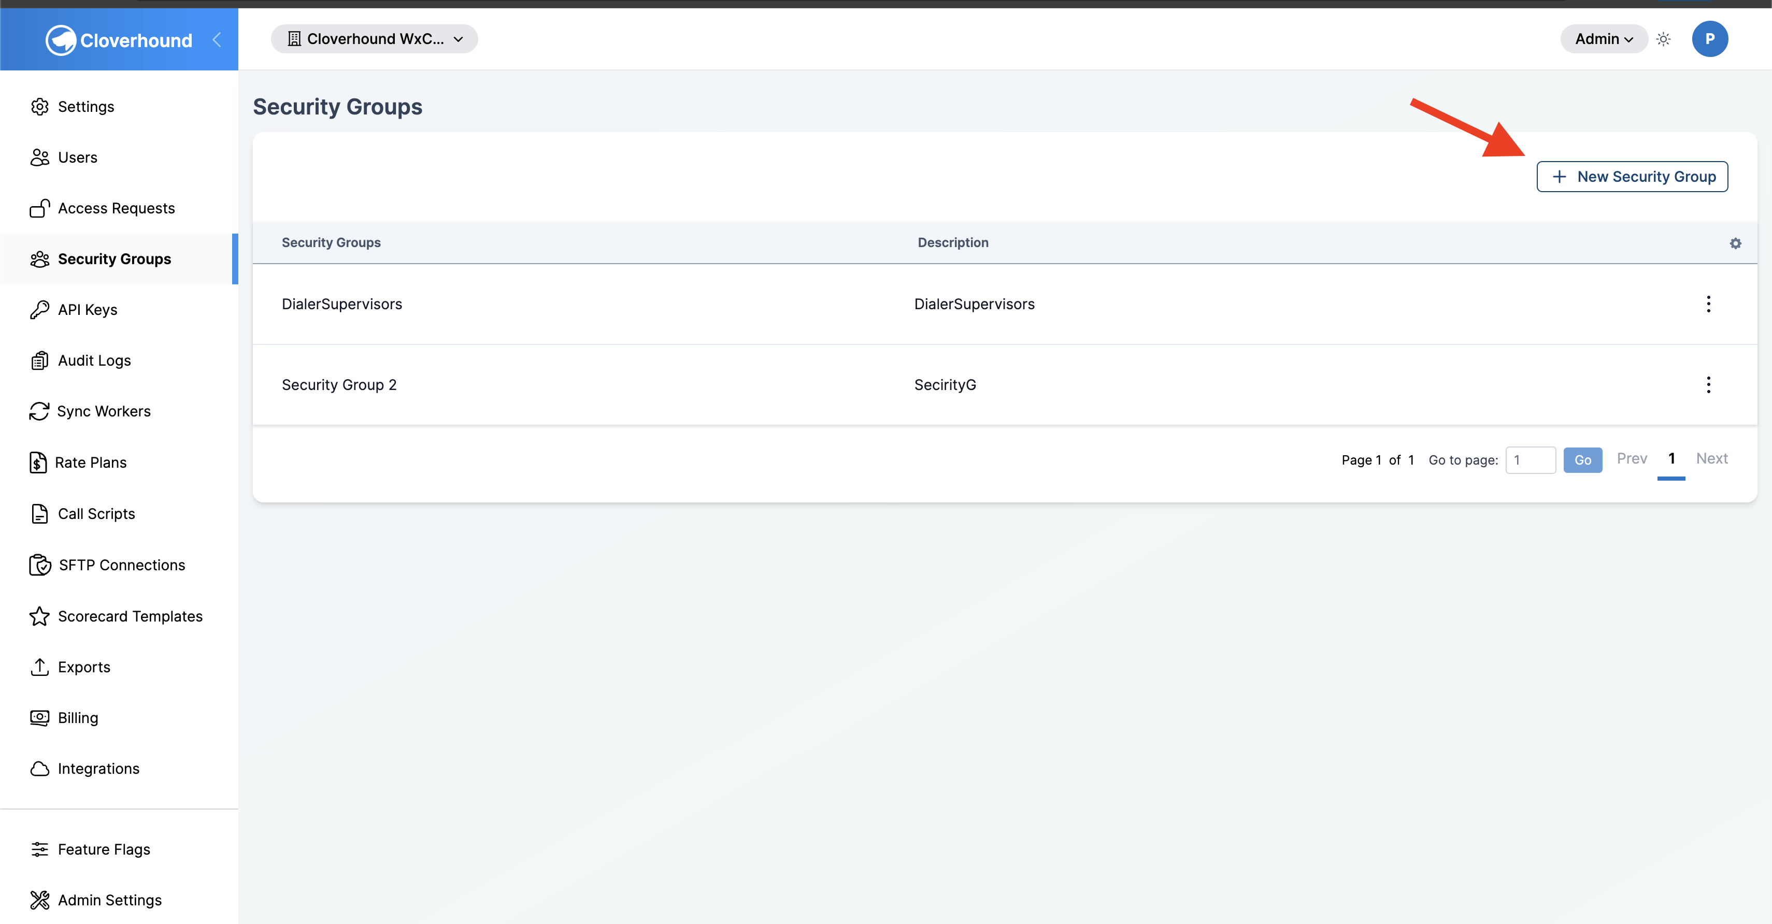Click the Sync Workers refresh icon
Screen dimensions: 1772x924
(x=39, y=411)
